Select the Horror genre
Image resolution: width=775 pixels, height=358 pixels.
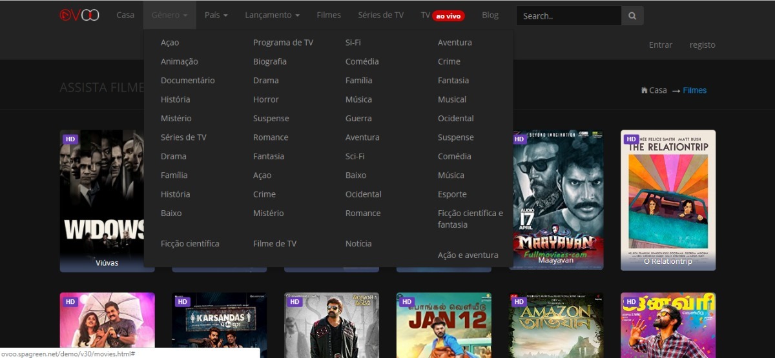pyautogui.click(x=266, y=99)
